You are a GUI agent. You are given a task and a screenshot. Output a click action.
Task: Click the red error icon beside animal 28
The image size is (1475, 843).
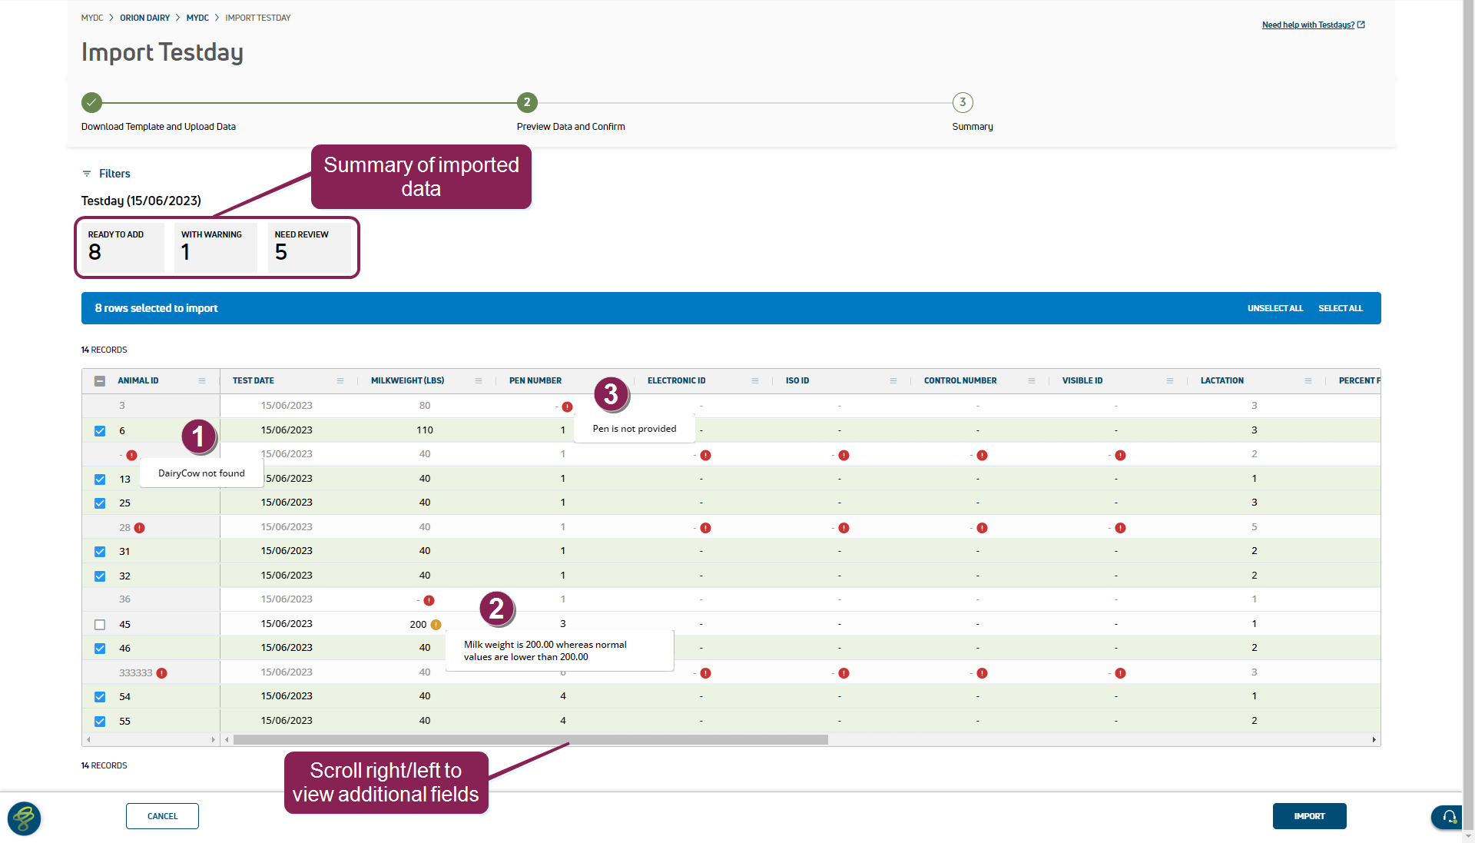point(139,528)
